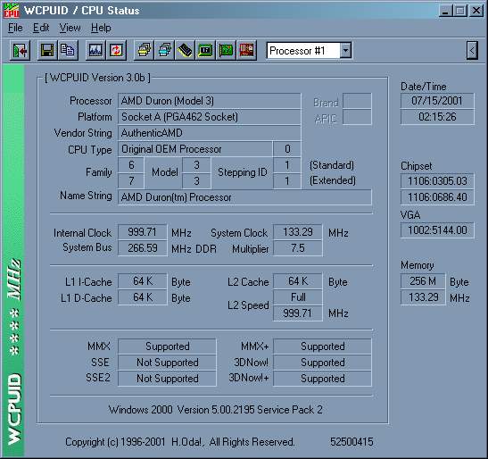Click the L2 Speed 999.71 MHz value
This screenshot has width=488, height=459.
298,313
